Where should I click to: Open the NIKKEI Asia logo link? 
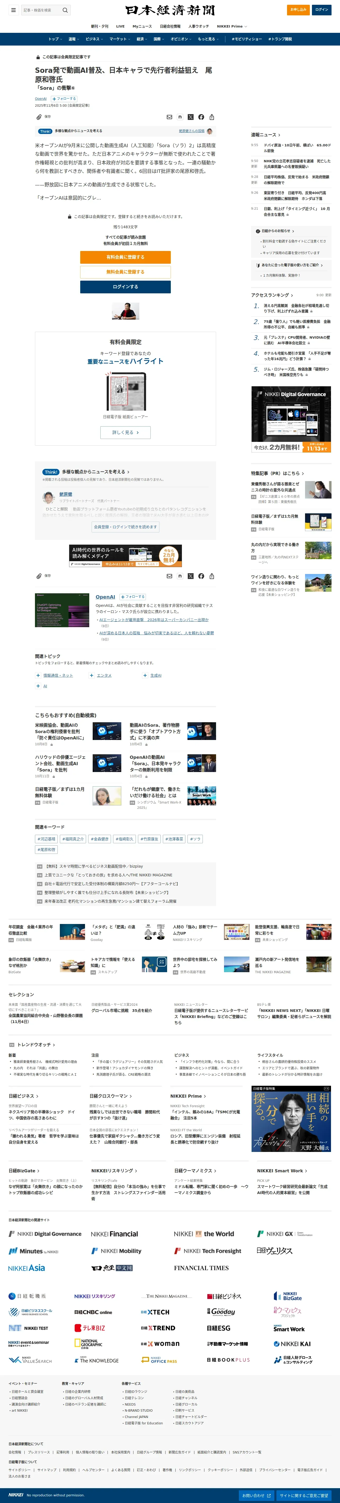pos(26,1268)
